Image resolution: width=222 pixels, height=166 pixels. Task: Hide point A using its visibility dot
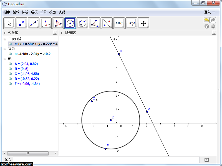click(10, 64)
